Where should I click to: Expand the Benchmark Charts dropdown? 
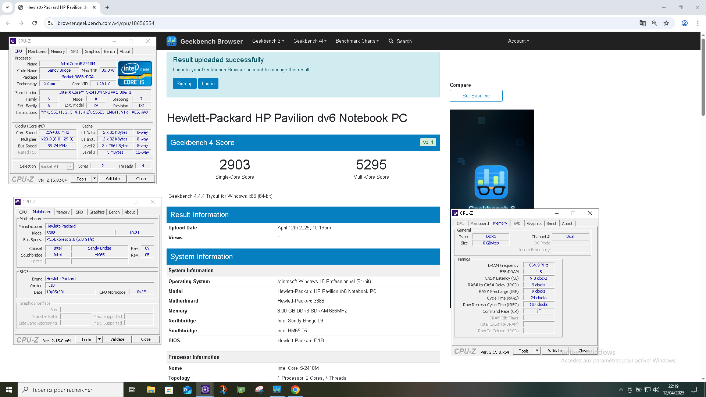[x=357, y=41]
